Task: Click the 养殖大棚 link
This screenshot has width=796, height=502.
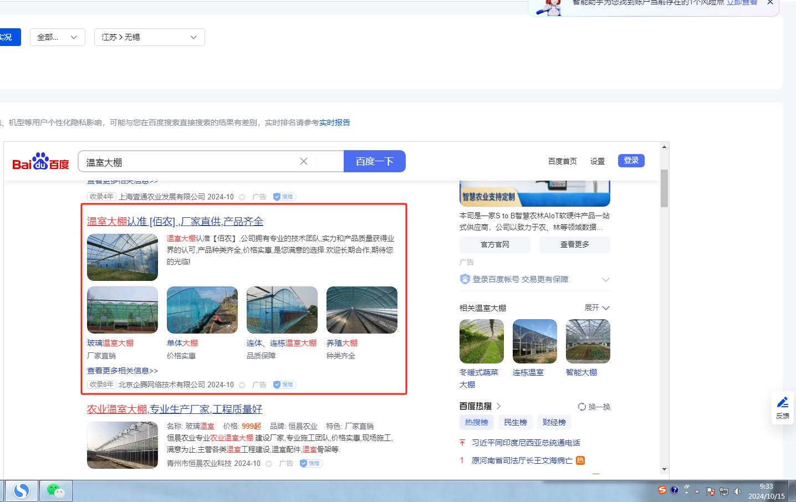Action: (x=342, y=343)
